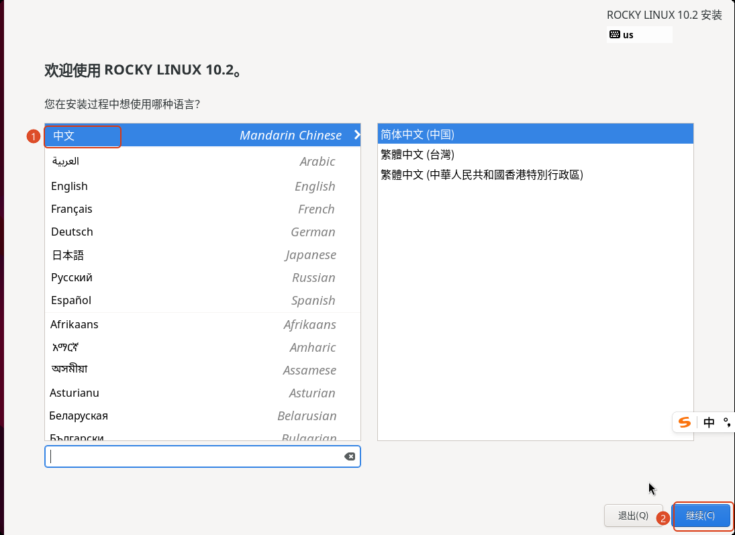Expand the Mandarin Chinese row chevron arrow

coord(357,135)
